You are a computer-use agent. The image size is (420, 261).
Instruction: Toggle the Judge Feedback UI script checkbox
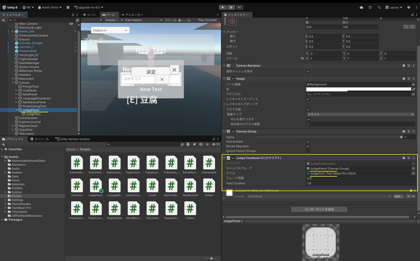pyautogui.click(x=233, y=158)
